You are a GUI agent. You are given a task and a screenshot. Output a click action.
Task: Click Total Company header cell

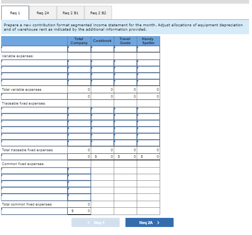point(80,41)
